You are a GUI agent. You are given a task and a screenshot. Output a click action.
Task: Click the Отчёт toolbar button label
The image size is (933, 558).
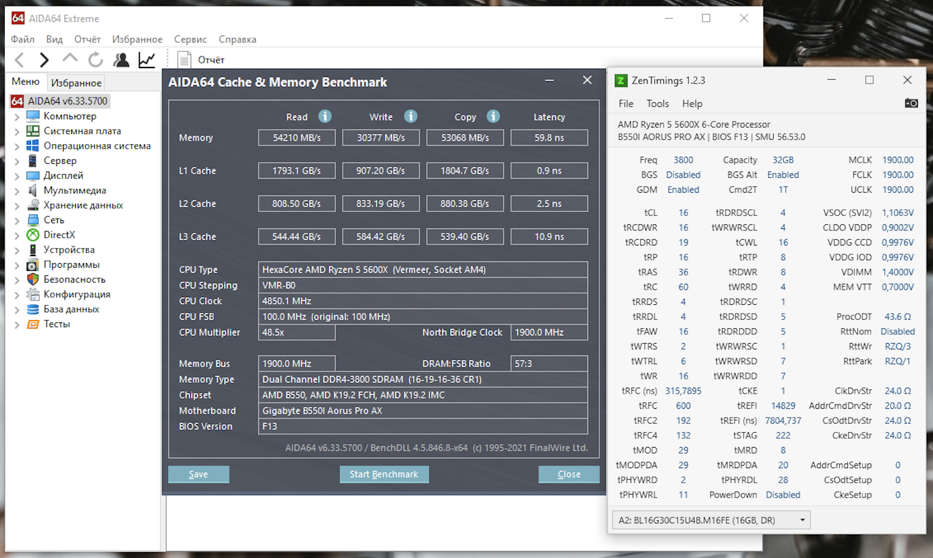(x=211, y=60)
